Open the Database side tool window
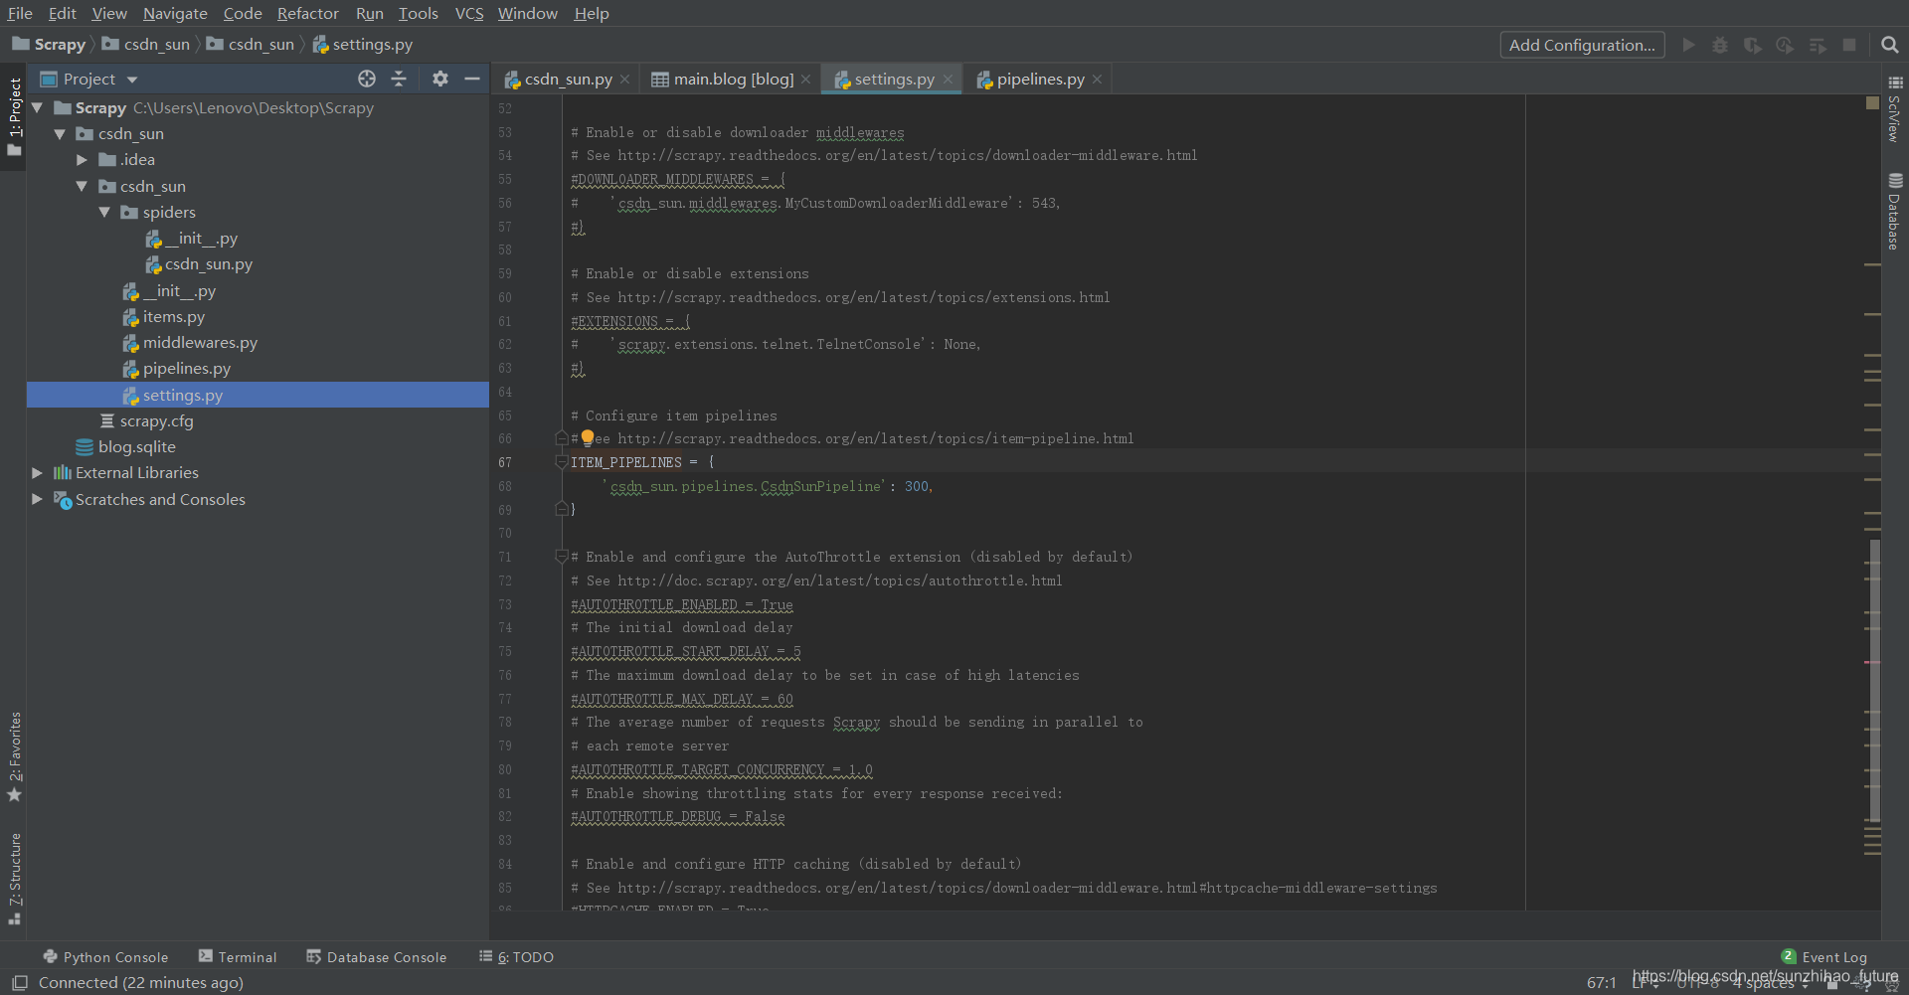 (1895, 212)
